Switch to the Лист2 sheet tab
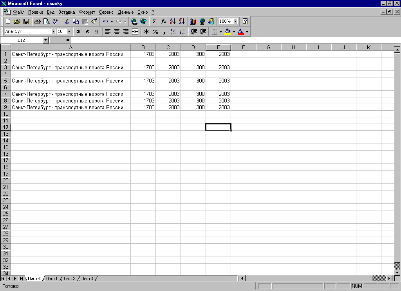This screenshot has height=291, width=401. click(69, 278)
